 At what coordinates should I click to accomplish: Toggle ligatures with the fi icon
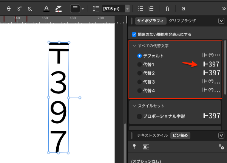click(x=167, y=8)
